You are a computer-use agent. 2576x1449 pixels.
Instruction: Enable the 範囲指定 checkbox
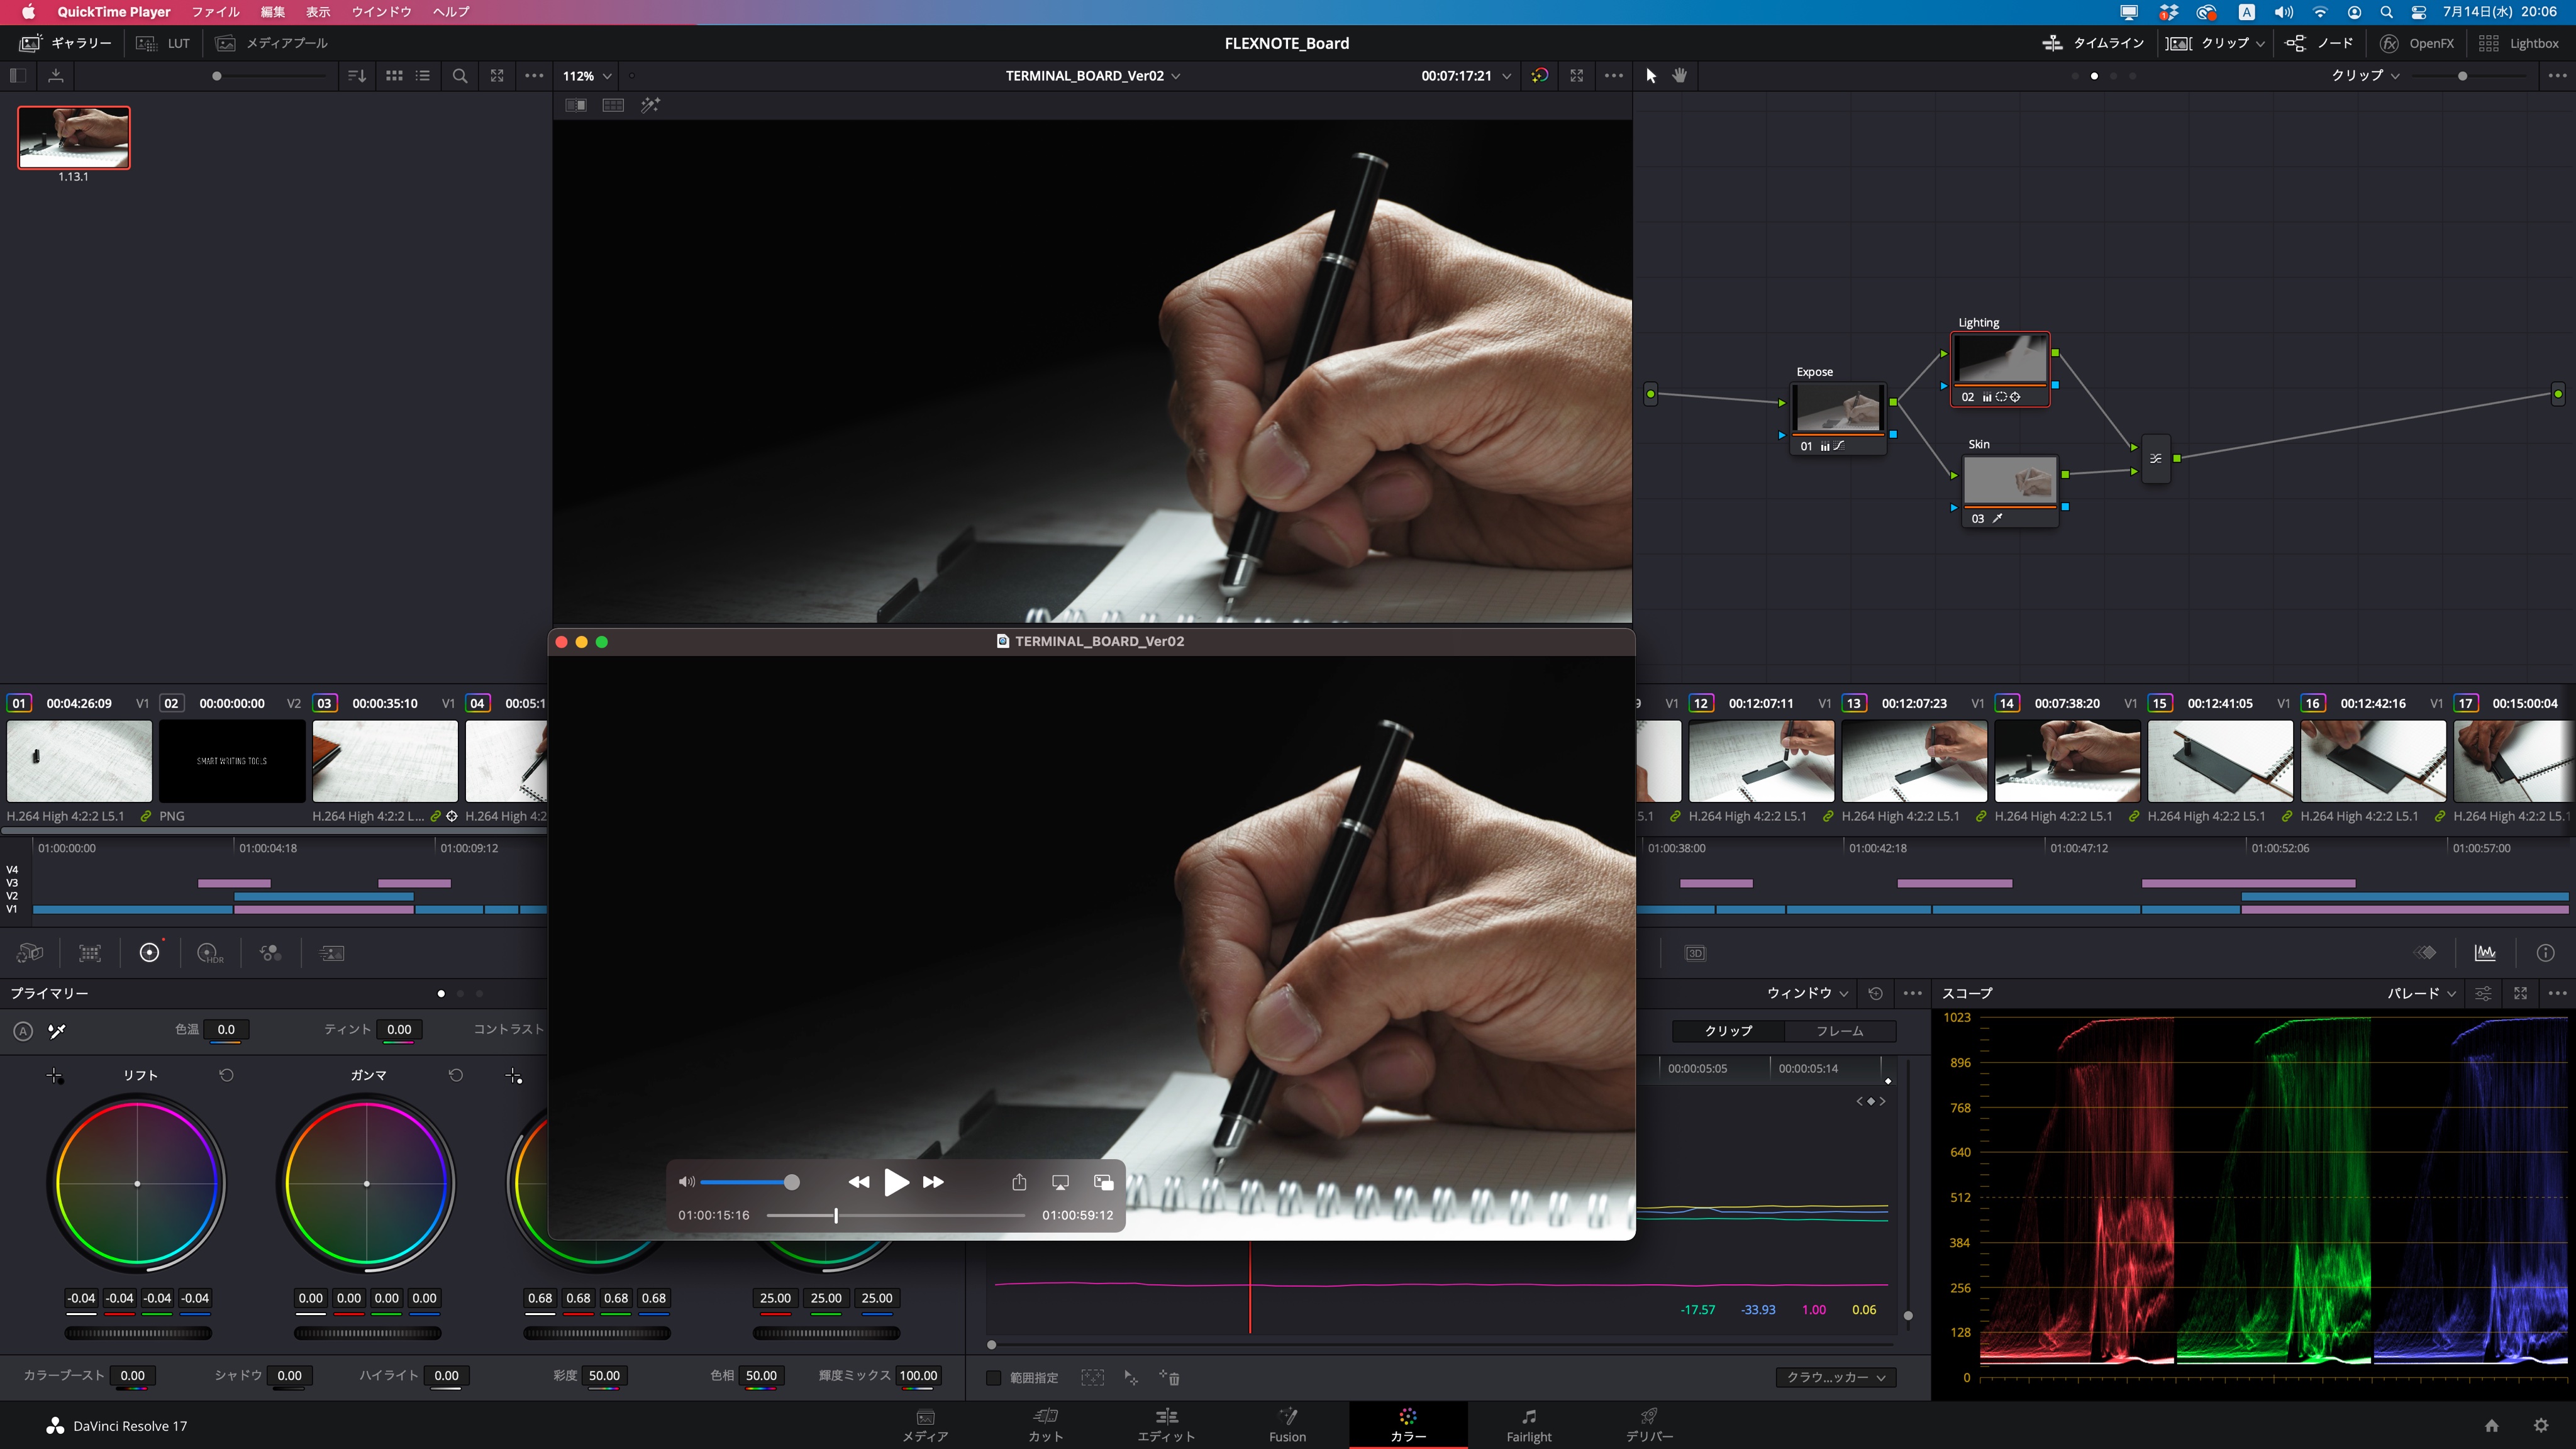click(994, 1378)
